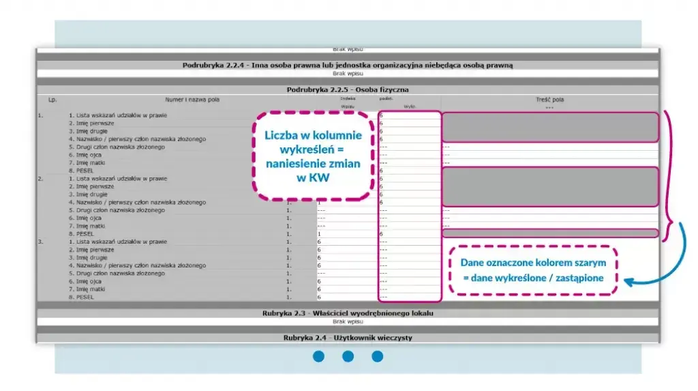Click the topmost large gray struck-out data box

[x=550, y=127]
